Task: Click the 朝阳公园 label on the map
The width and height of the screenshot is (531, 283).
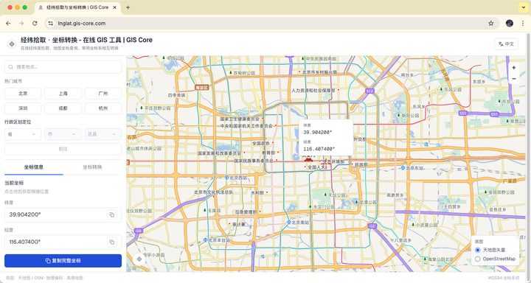Action: 411,116
